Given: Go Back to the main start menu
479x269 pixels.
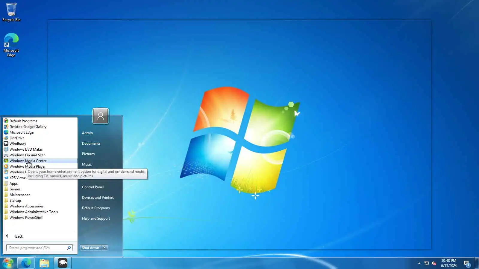Looking at the screenshot, I should (x=40, y=236).
